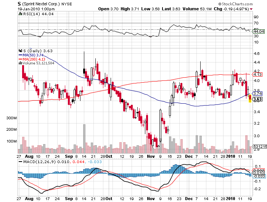Click Dec on the price panel date axis
Image resolution: width=267 pixels, height=202 pixels.
tap(189, 156)
